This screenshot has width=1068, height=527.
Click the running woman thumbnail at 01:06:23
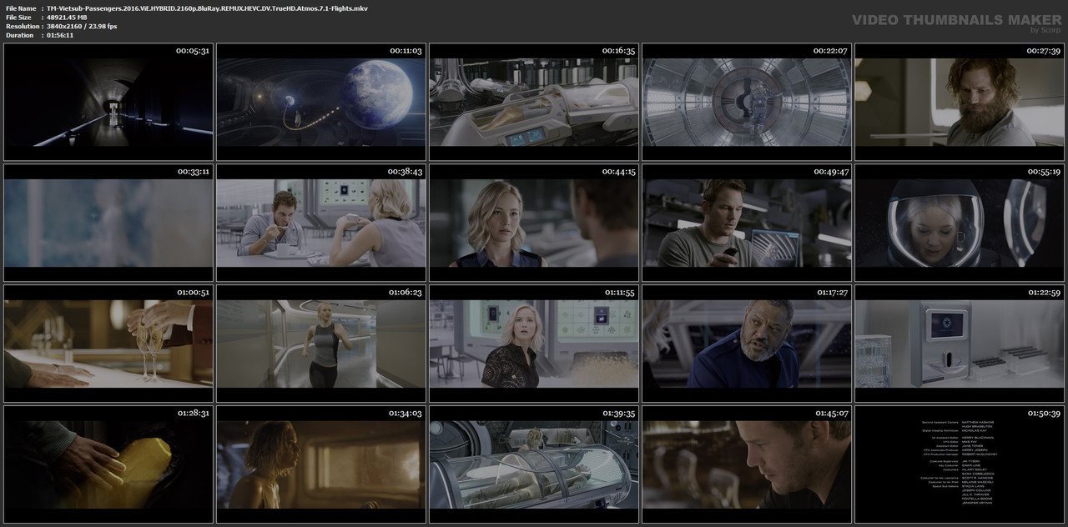coord(321,344)
